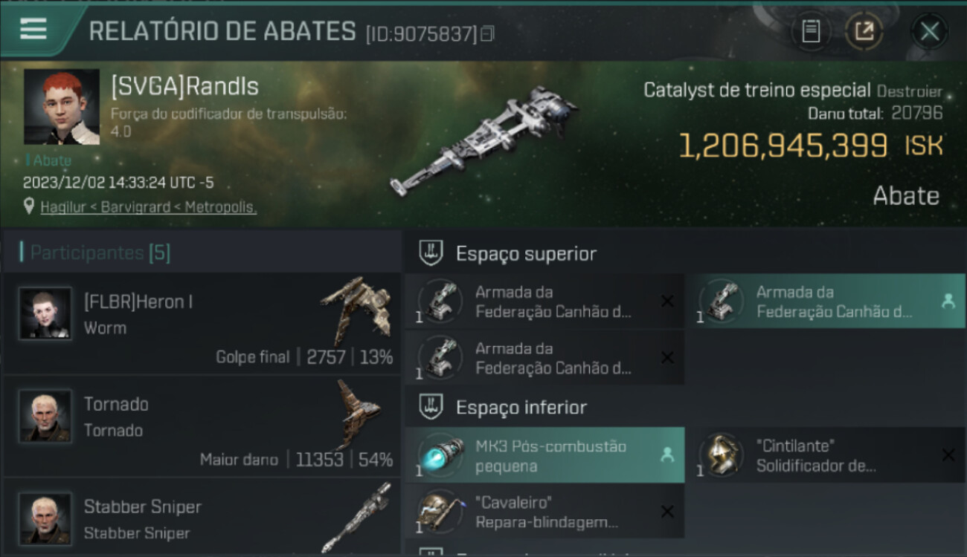Open the clipboard report icon
This screenshot has height=557, width=967.
(811, 31)
